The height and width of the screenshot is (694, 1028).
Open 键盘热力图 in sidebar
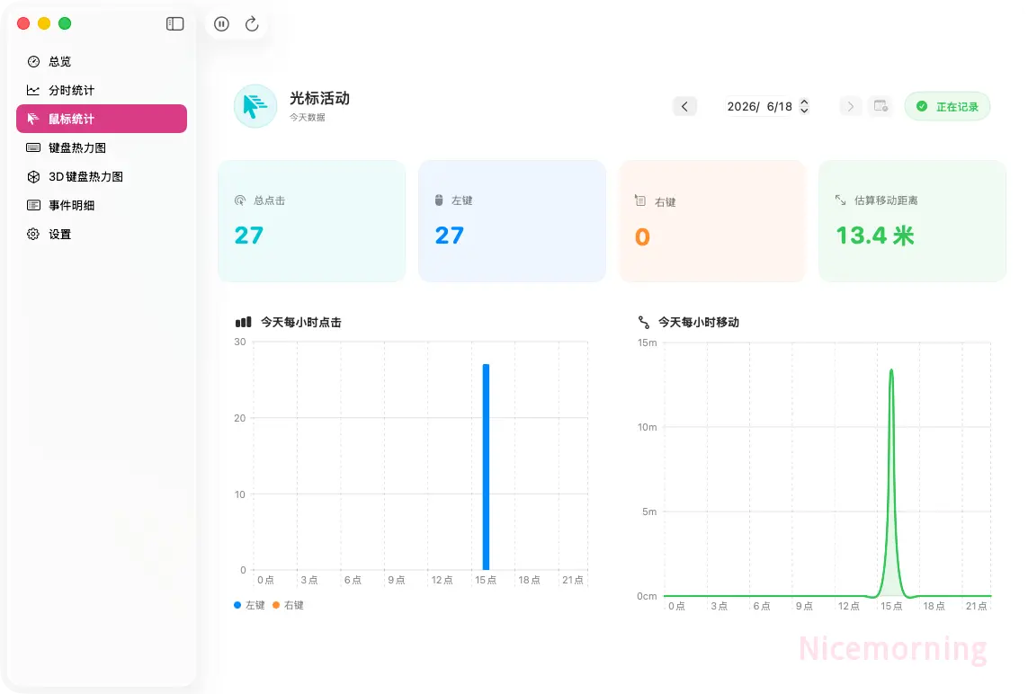(x=102, y=148)
